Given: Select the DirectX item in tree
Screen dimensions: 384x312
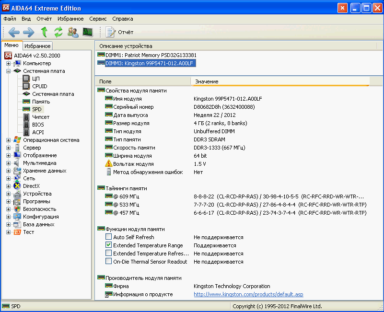Looking at the screenshot, I should [x=31, y=186].
